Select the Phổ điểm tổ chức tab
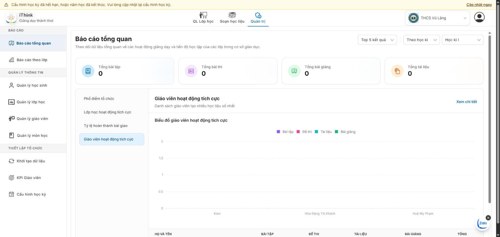The image size is (500, 237). [x=112, y=99]
